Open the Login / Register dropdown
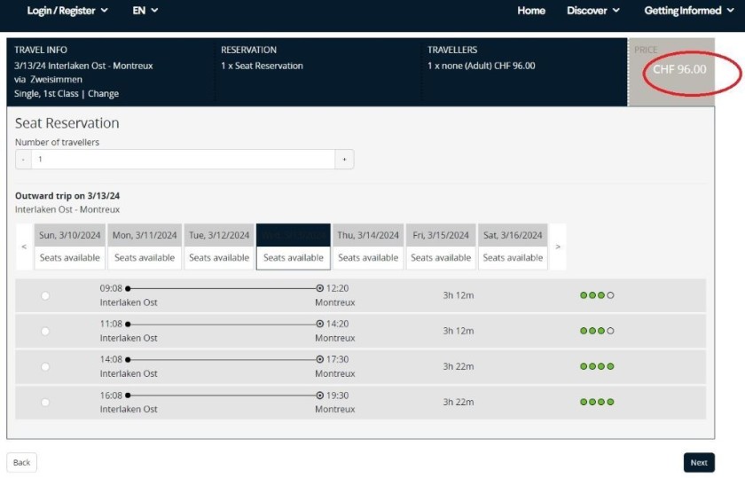 pos(67,11)
